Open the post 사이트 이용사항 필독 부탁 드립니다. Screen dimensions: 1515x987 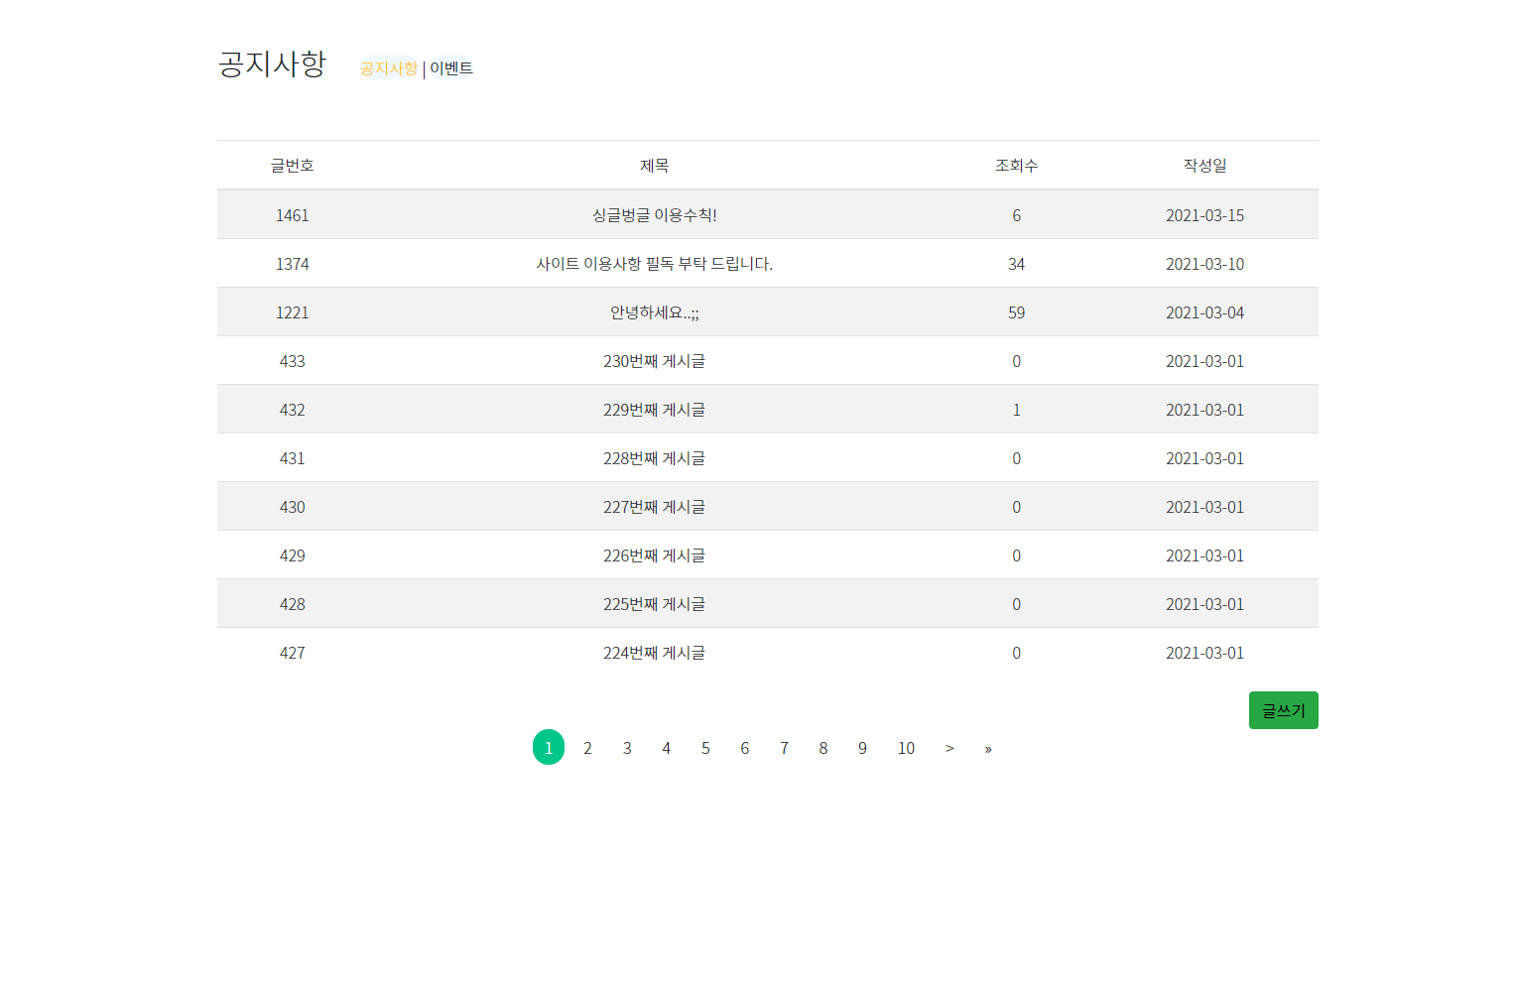pos(655,263)
